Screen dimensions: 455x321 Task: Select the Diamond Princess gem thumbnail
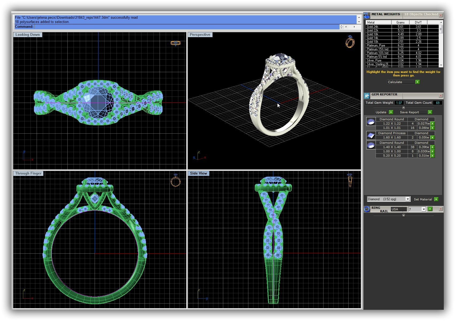[371, 136]
